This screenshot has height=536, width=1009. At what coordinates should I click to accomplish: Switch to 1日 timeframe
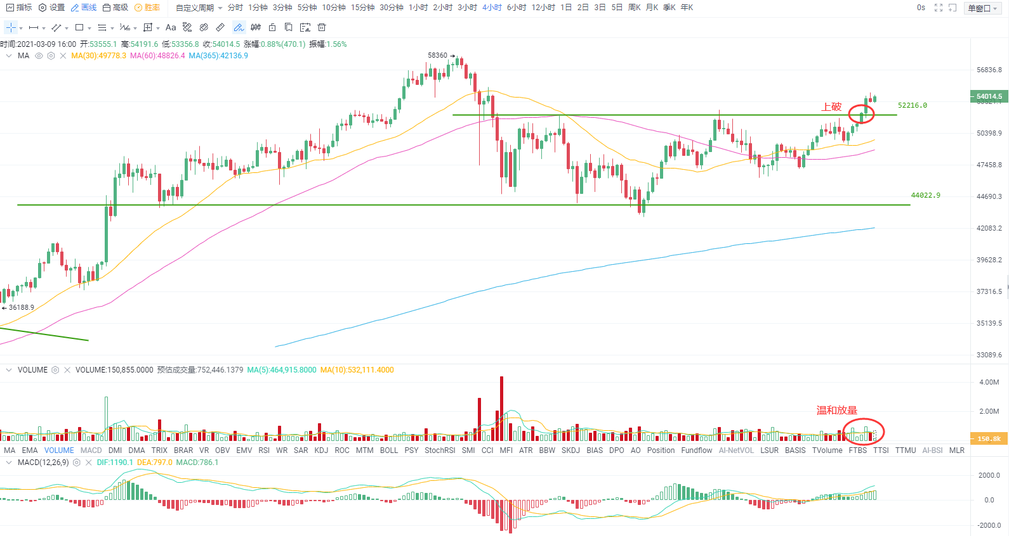coord(566,8)
